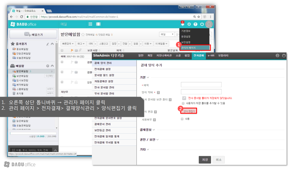Open the Chrome three-dot menu
This screenshot has height=169, width=288.
(210, 17)
